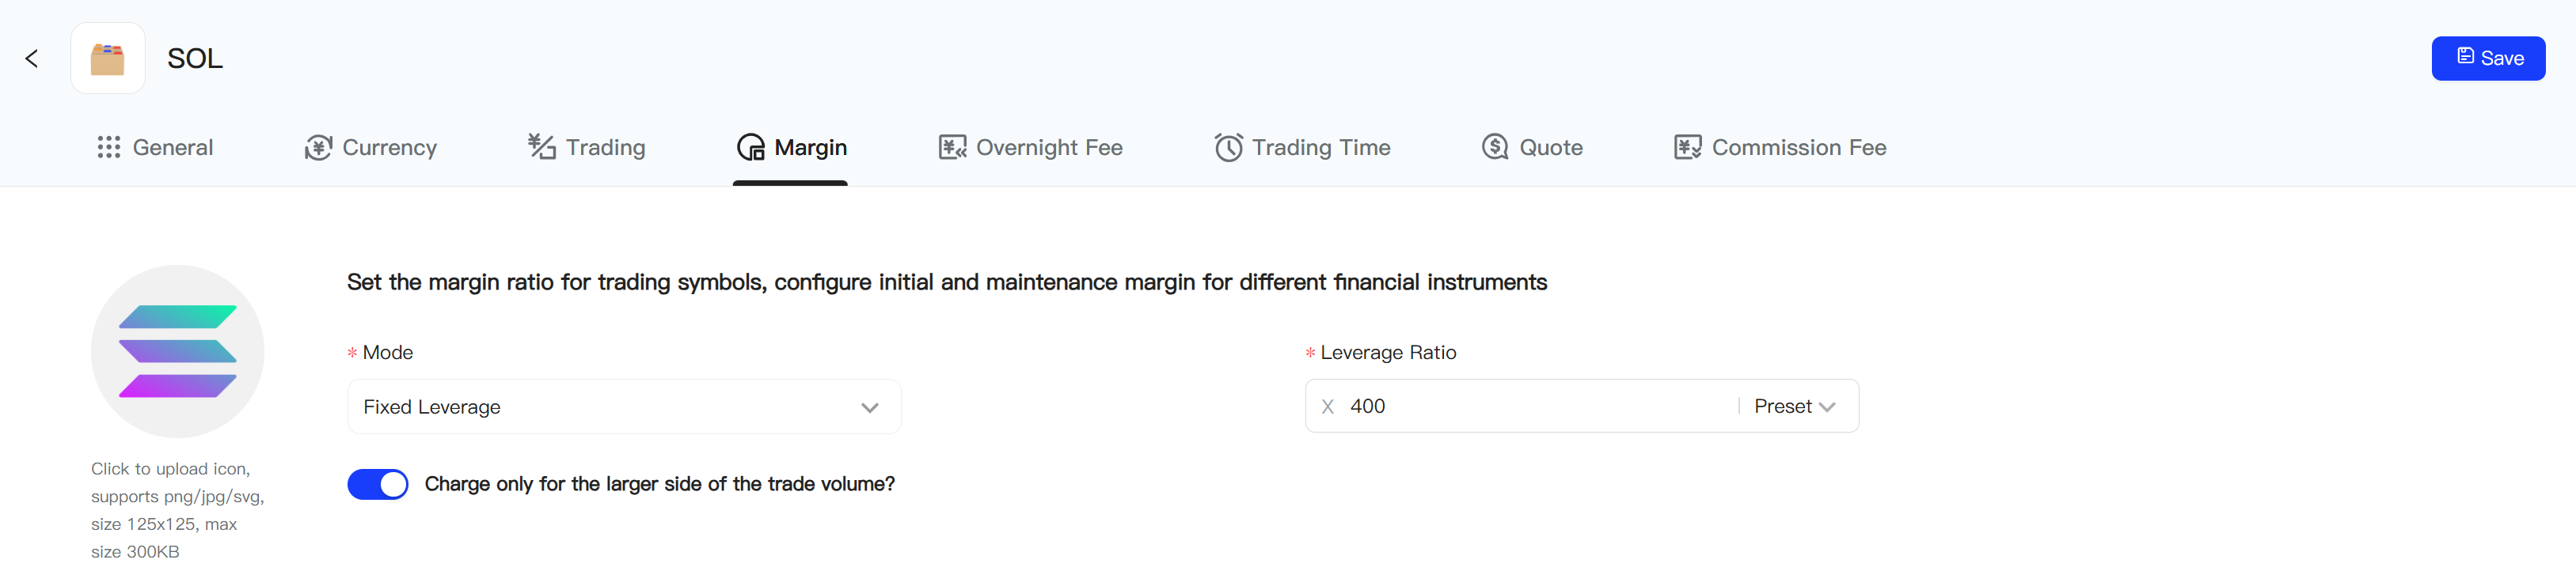The width and height of the screenshot is (2576, 586).
Task: Toggle charge larger side switch off
Action: click(378, 484)
